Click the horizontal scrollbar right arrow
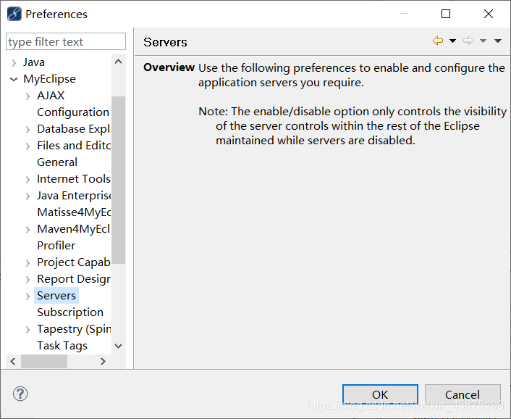Viewport: 511px width, 419px height. tap(103, 361)
